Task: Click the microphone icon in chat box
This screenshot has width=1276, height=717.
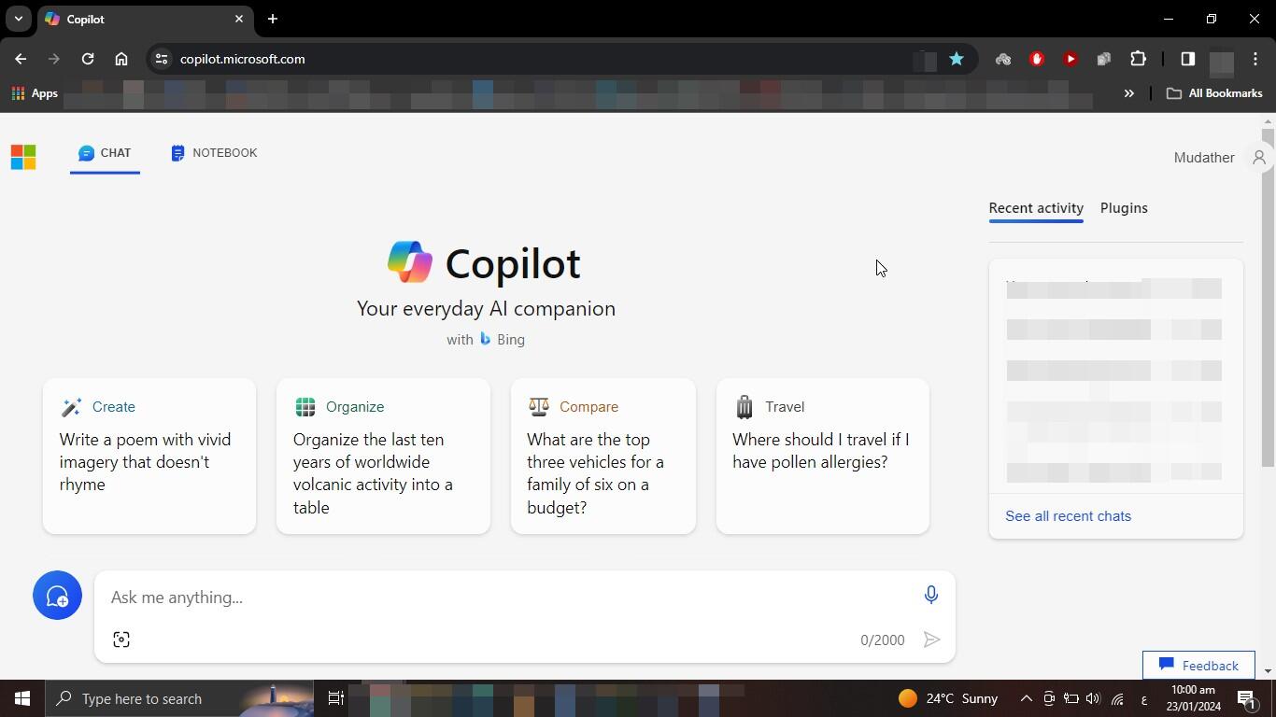Action: (x=930, y=596)
